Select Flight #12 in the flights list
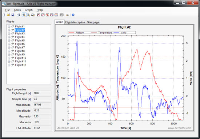 tap(20, 65)
